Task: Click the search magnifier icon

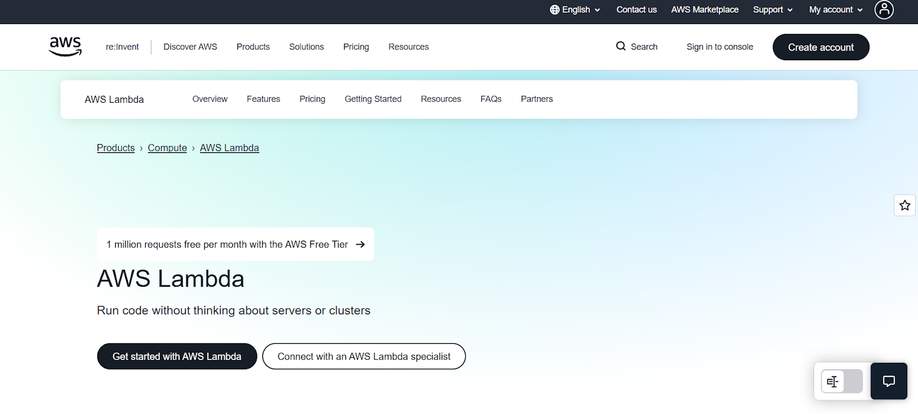Action: [x=621, y=47]
